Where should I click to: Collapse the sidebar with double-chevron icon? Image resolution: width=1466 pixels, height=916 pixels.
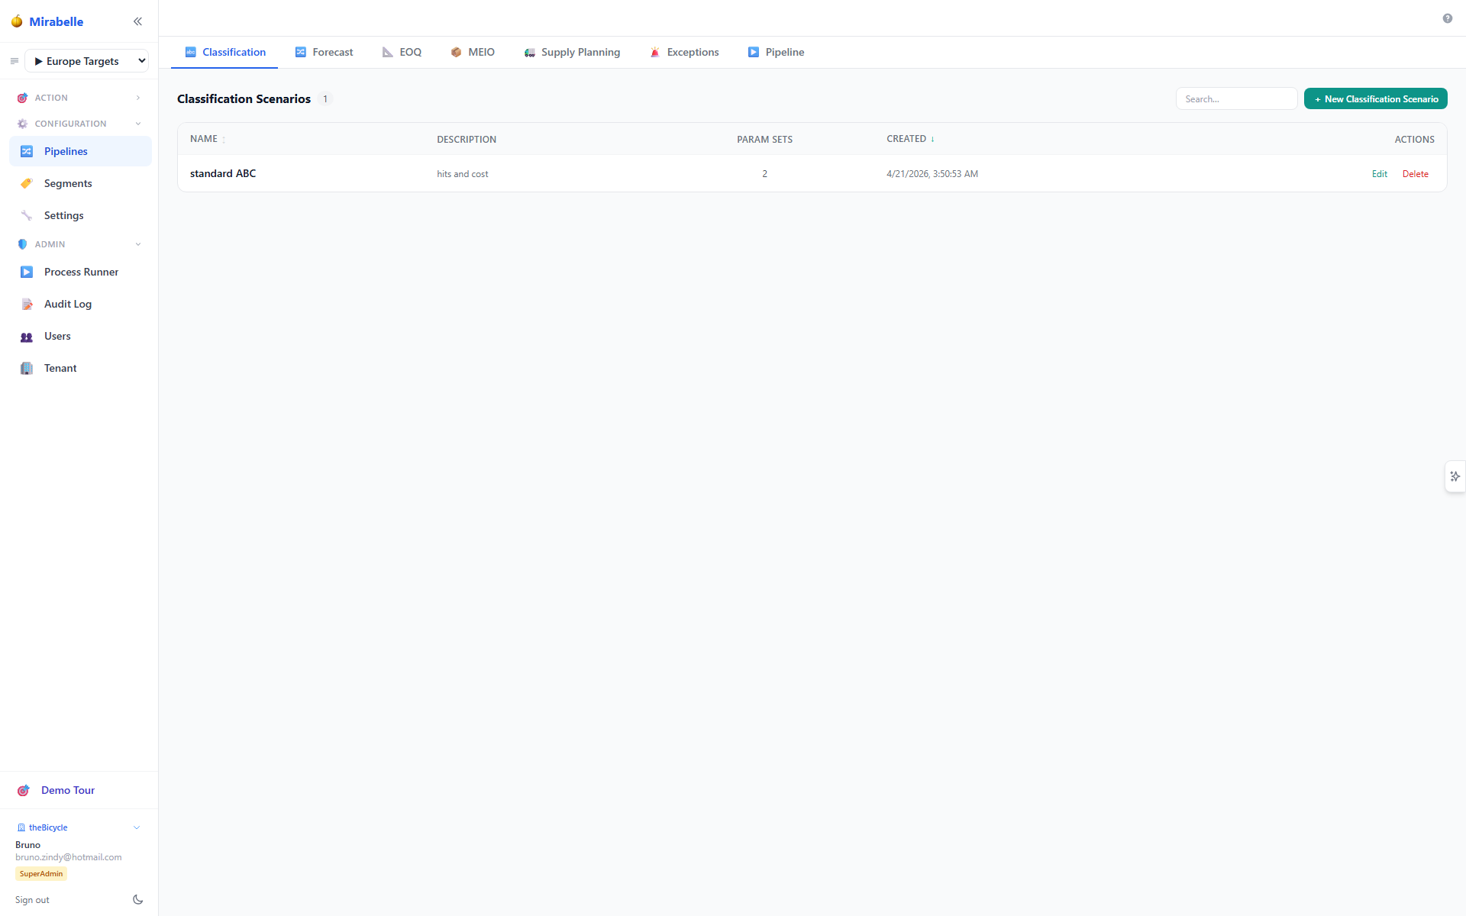[x=137, y=21]
